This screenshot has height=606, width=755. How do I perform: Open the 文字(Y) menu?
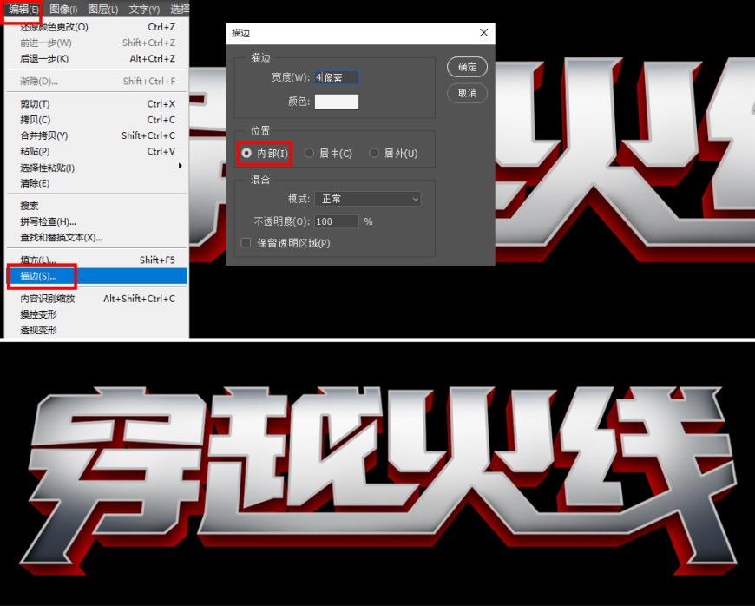(x=144, y=9)
